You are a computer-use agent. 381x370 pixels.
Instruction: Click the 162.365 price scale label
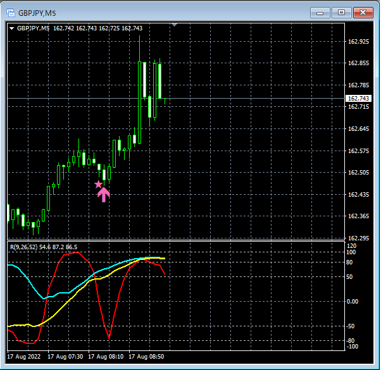tap(358, 216)
